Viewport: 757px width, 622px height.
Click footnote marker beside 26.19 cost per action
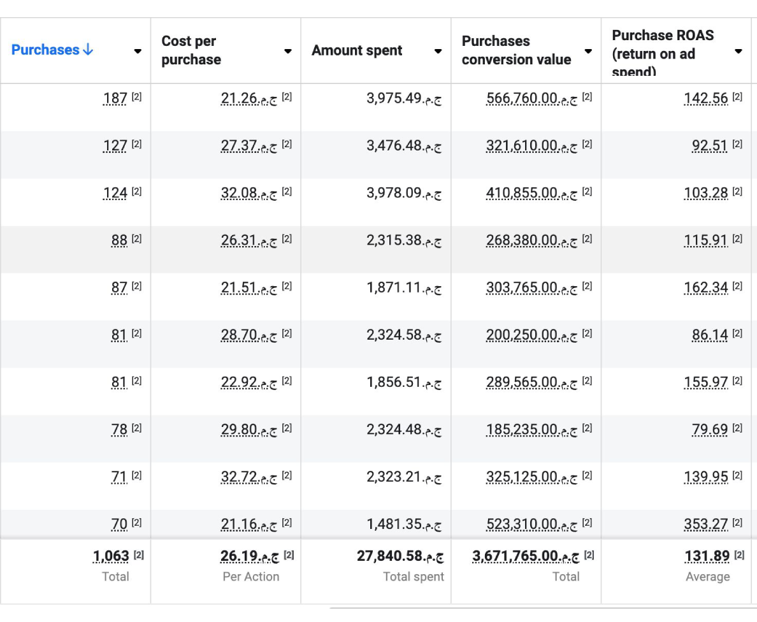289,555
